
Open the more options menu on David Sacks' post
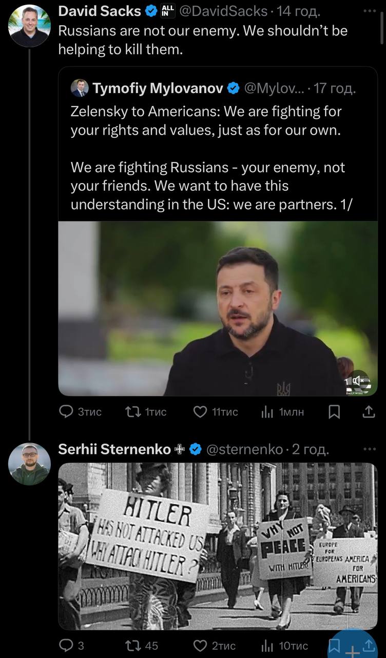(369, 11)
